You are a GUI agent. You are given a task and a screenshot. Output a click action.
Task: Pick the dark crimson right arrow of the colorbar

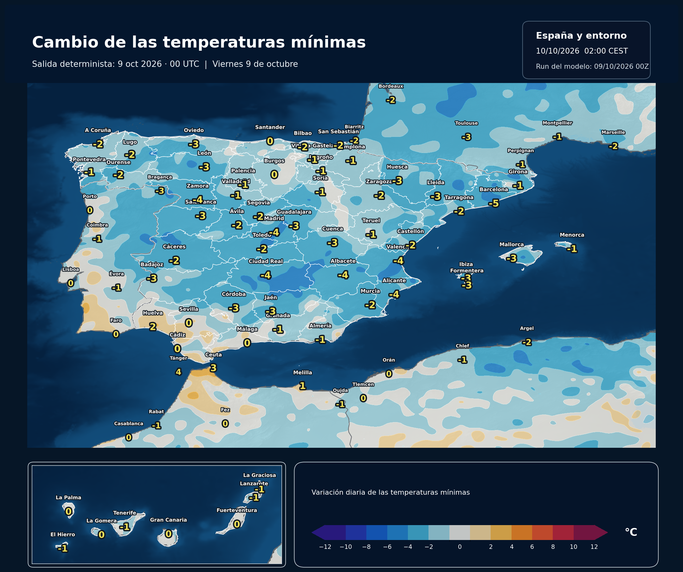[x=601, y=532]
